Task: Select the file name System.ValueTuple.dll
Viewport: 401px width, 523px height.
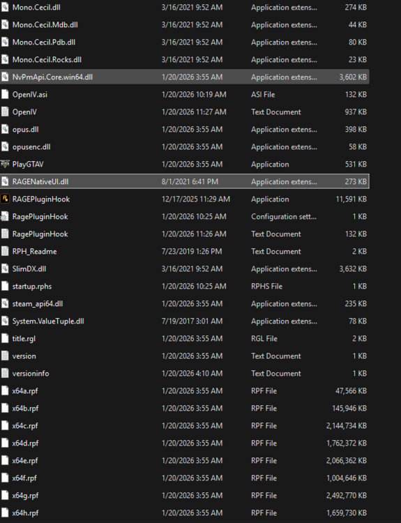Action: coord(48,321)
